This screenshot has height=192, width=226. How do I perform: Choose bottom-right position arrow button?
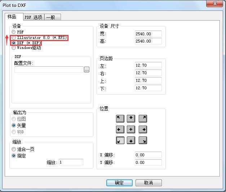pyautogui.click(x=143, y=140)
